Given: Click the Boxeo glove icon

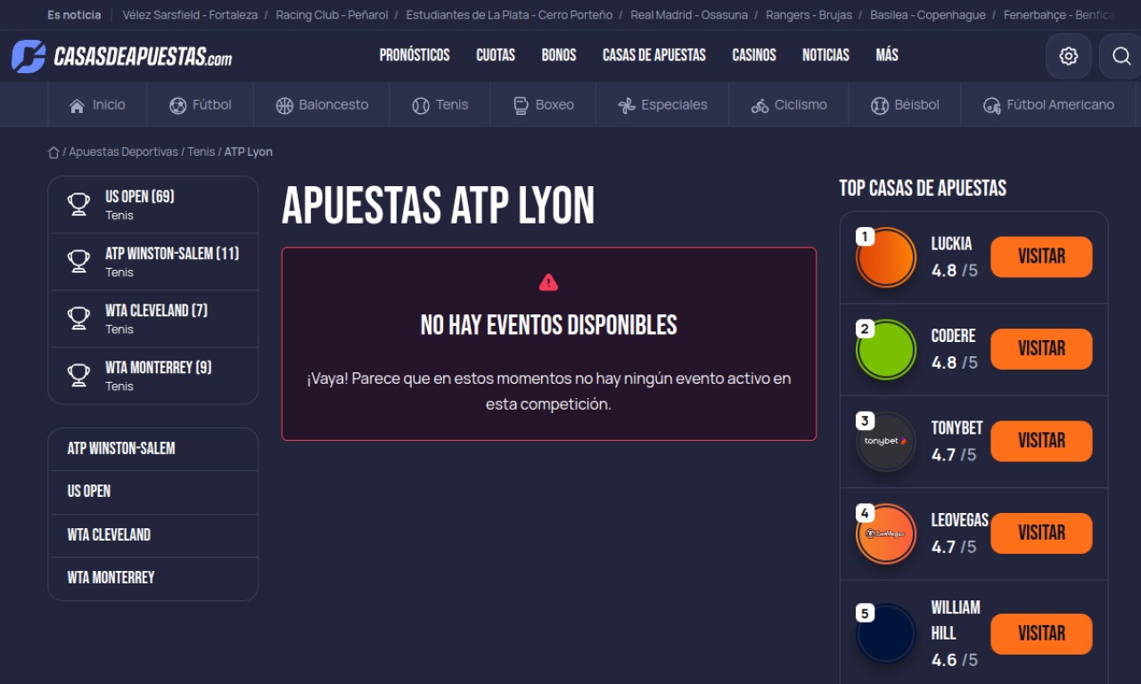Looking at the screenshot, I should pyautogui.click(x=521, y=105).
